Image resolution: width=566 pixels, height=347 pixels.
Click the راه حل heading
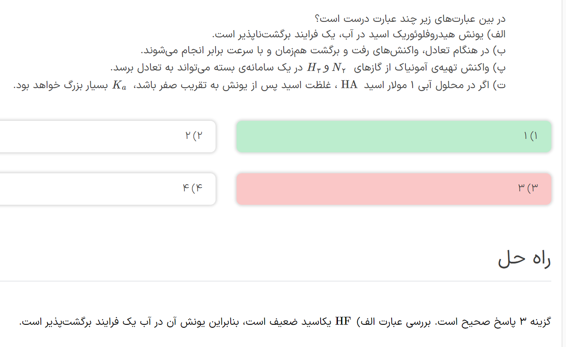tap(524, 259)
